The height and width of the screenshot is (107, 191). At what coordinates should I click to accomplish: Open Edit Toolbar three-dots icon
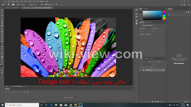2,62
